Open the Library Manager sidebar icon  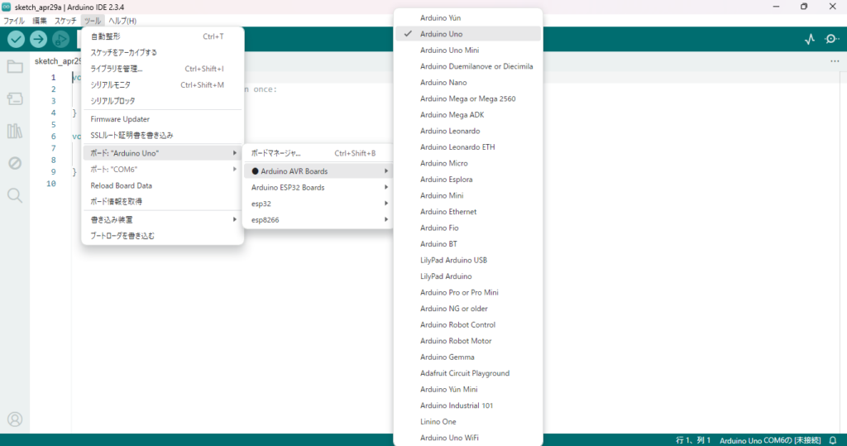tap(15, 131)
